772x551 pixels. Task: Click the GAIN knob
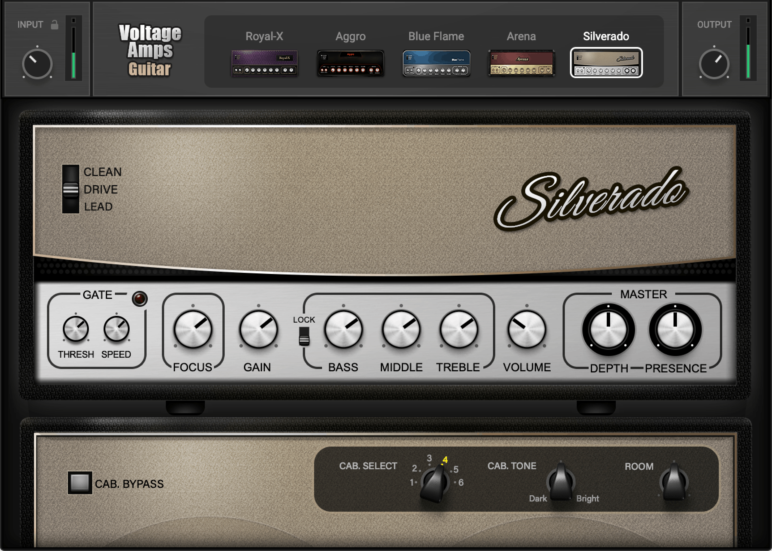pyautogui.click(x=258, y=329)
